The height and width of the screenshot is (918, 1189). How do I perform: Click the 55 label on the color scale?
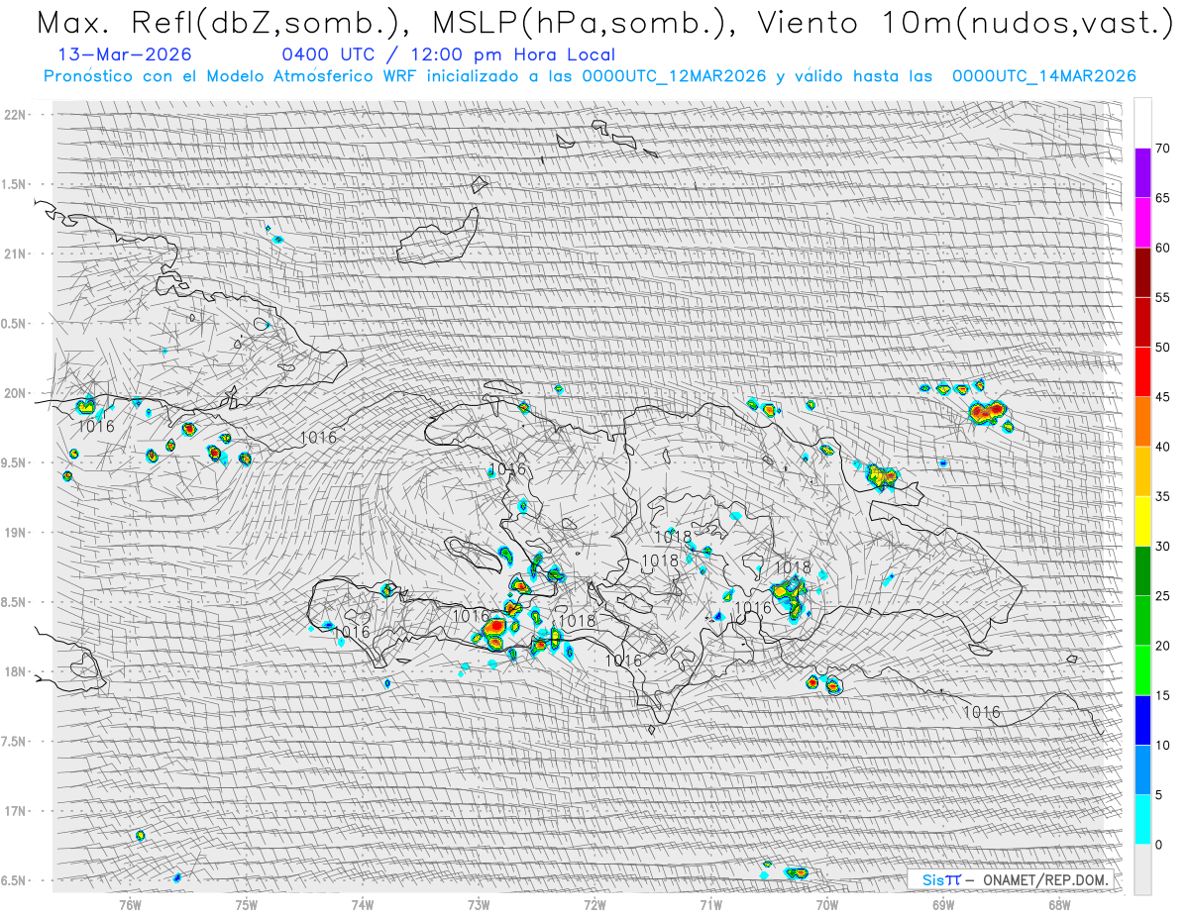click(1163, 297)
